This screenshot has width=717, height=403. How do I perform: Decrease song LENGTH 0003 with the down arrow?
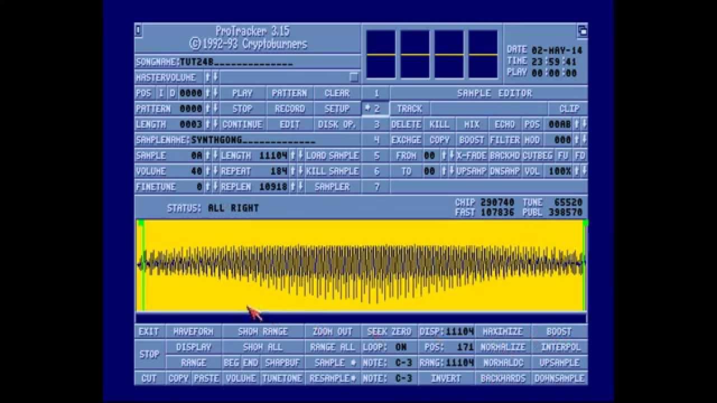pos(216,124)
